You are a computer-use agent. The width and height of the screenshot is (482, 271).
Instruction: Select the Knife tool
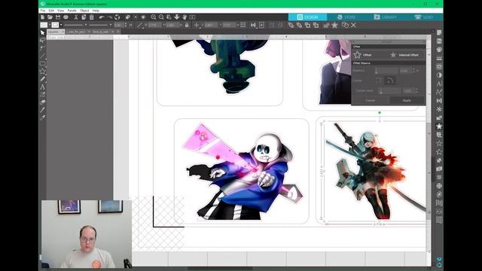pos(42,110)
